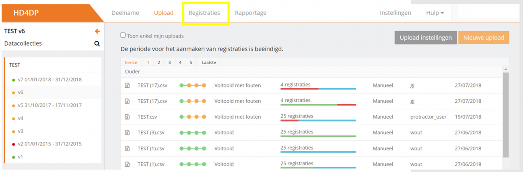This screenshot has height=172, width=523.
Task: Switch to the Rapportage tab
Action: (251, 13)
